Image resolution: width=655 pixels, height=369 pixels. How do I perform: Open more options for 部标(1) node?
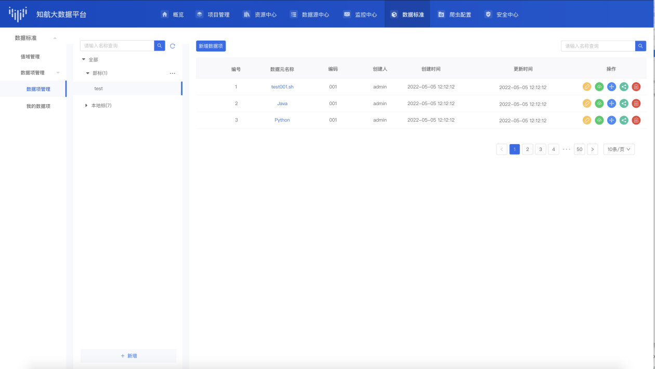pos(173,73)
